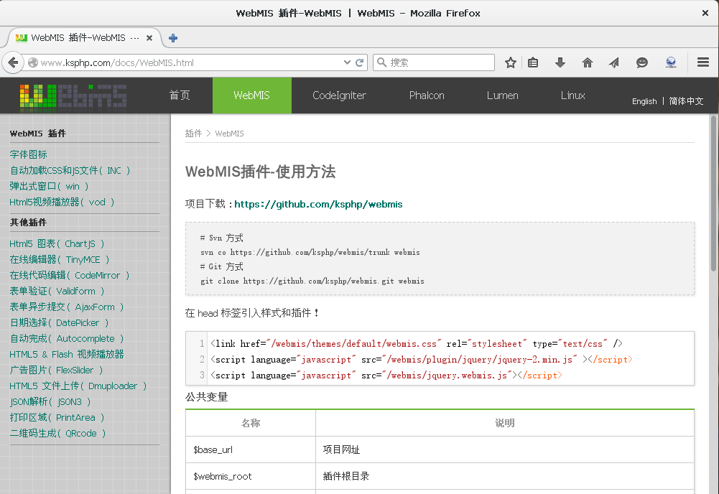The height and width of the screenshot is (494, 719).
Task: Open HTML5 & Flash 视频播放器 link
Action: (67, 354)
